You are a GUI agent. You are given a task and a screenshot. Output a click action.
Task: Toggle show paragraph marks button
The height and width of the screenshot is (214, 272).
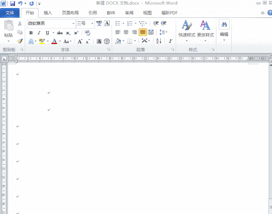click(x=170, y=41)
